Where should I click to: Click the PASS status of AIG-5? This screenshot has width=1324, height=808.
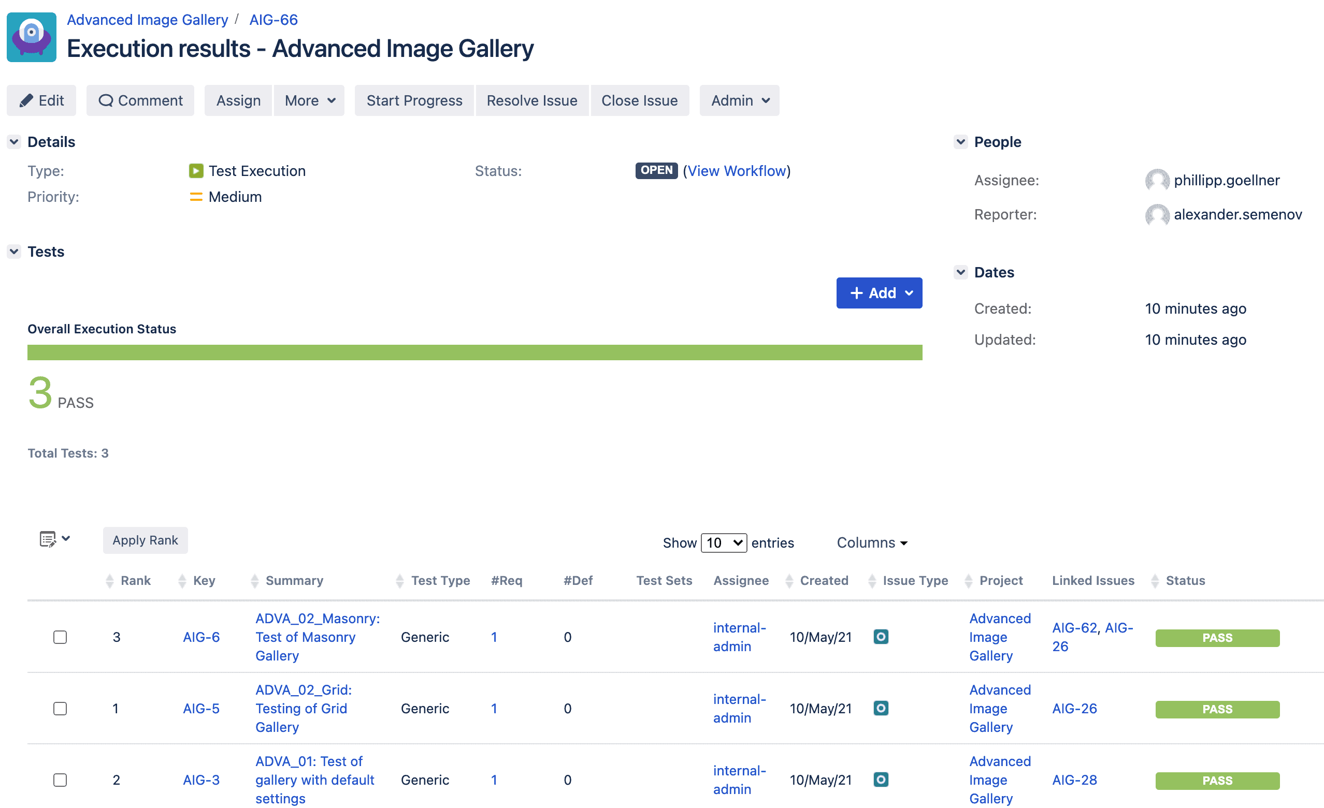[x=1218, y=709]
